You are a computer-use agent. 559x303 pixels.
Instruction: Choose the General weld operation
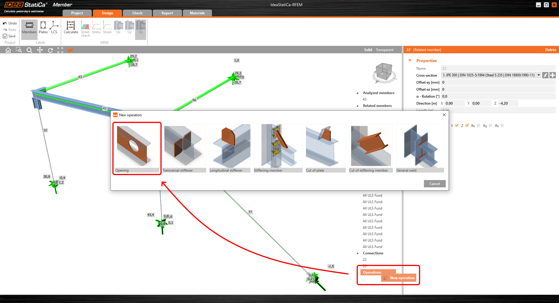point(420,148)
